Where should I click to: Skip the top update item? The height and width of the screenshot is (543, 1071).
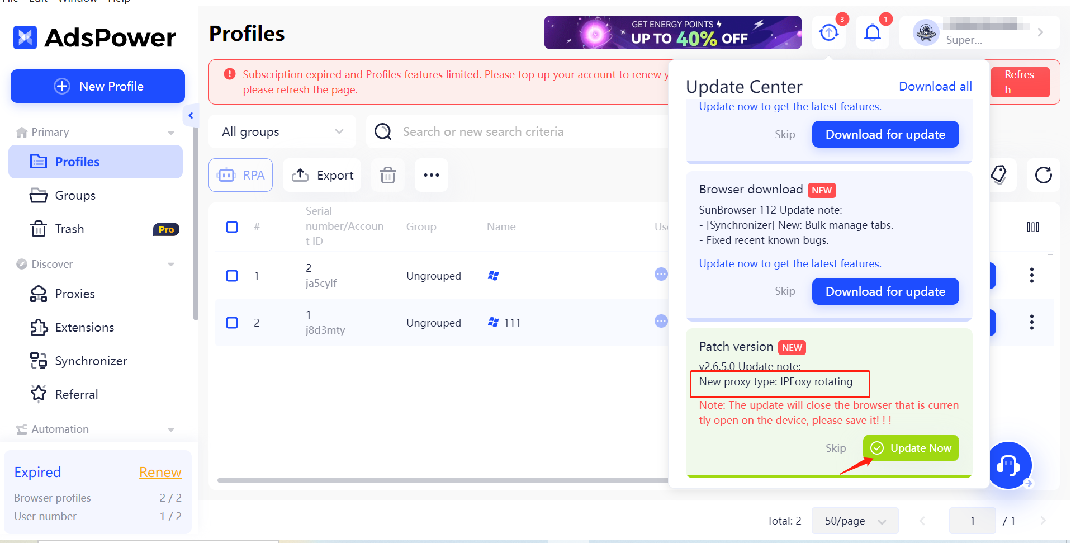click(785, 134)
